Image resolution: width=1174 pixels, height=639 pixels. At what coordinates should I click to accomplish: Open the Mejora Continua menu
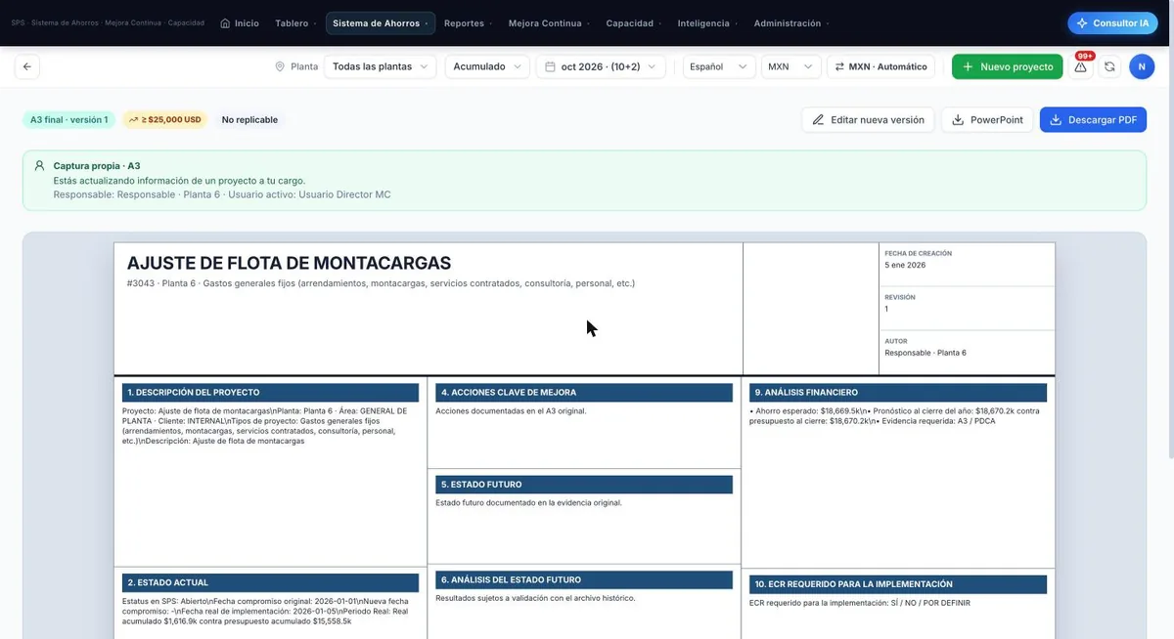[x=549, y=23]
